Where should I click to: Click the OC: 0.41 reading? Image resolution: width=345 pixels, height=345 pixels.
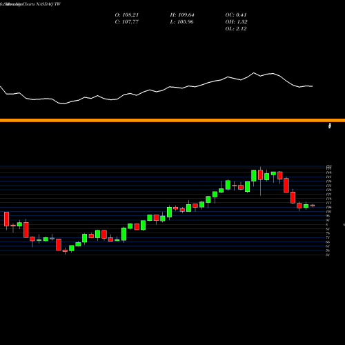click(236, 15)
